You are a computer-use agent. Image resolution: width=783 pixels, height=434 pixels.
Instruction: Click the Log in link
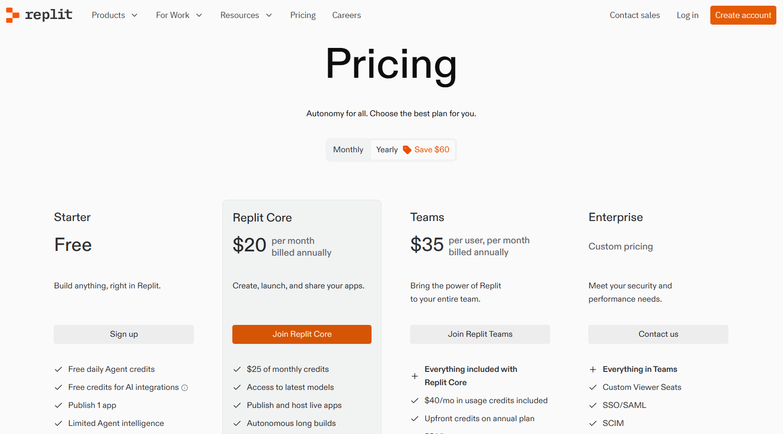point(688,15)
